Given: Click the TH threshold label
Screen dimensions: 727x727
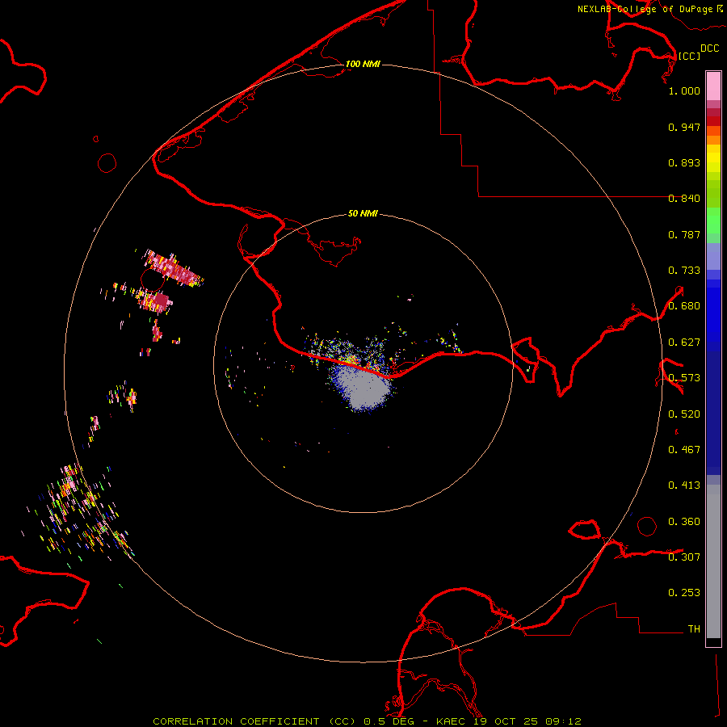Looking at the screenshot, I should coord(694,629).
